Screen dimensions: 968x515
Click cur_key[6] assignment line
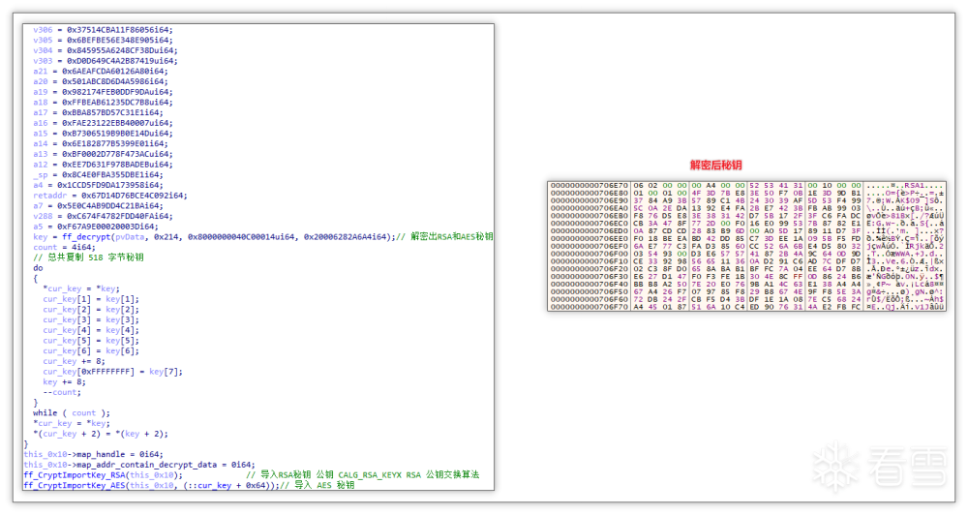[x=91, y=350]
